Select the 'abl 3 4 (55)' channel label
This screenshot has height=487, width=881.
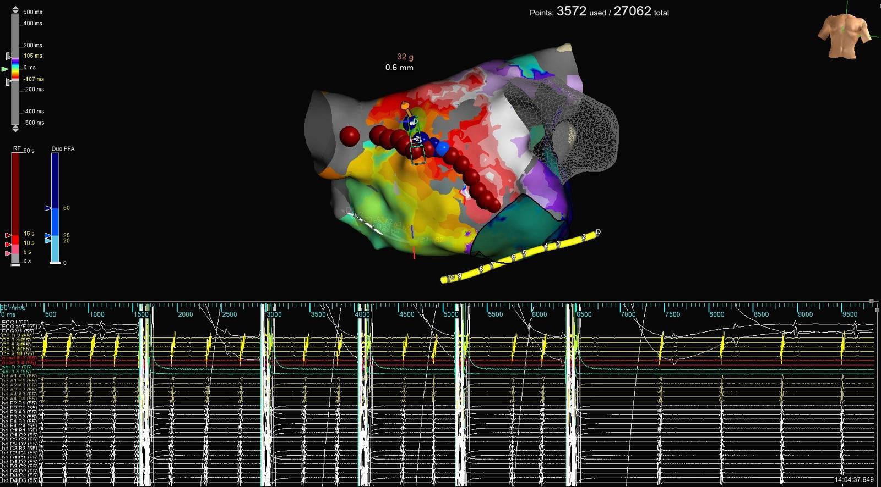coord(17,372)
